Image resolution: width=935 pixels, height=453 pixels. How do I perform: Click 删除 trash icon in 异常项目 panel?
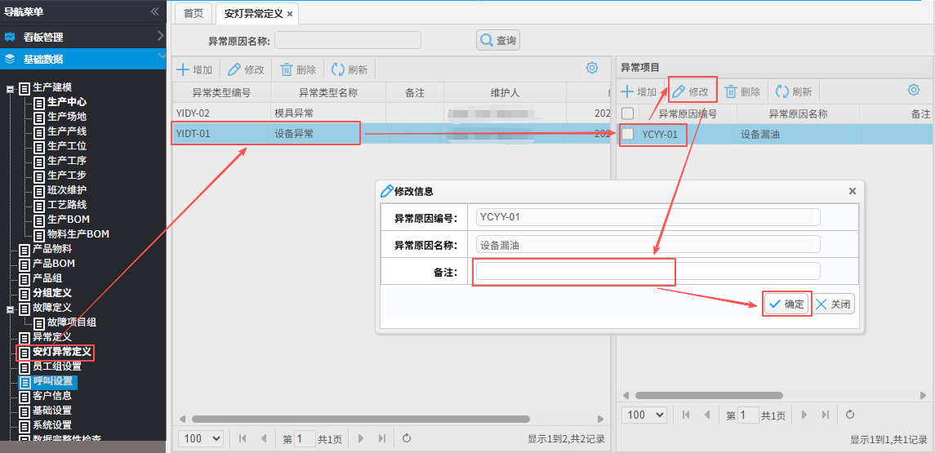tap(731, 92)
